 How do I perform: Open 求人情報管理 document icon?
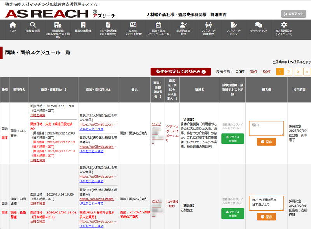(108, 25)
